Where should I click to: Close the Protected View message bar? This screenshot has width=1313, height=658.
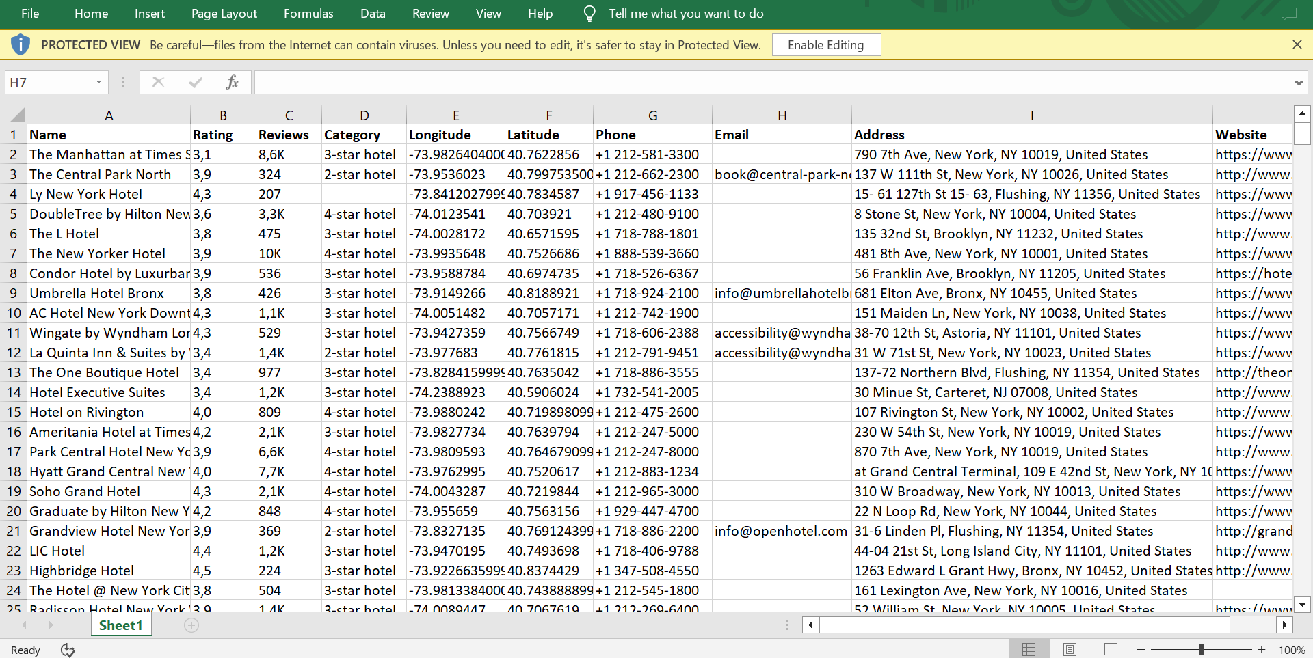pos(1297,44)
